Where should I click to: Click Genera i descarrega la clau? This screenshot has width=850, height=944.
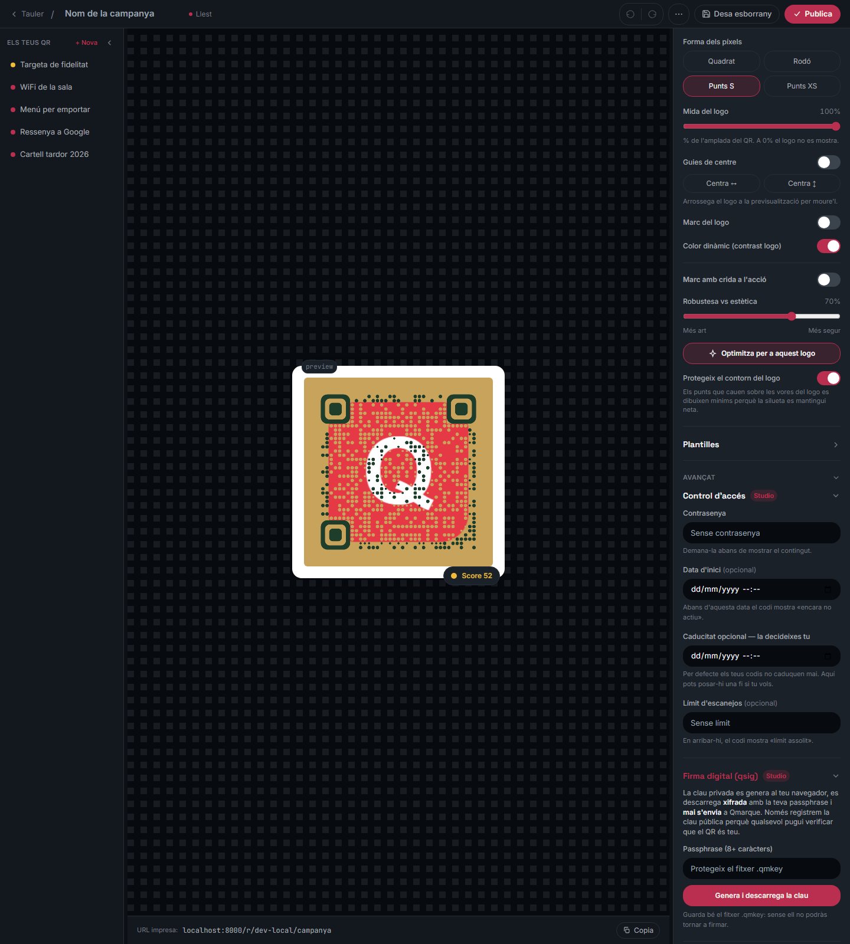[x=761, y=896]
